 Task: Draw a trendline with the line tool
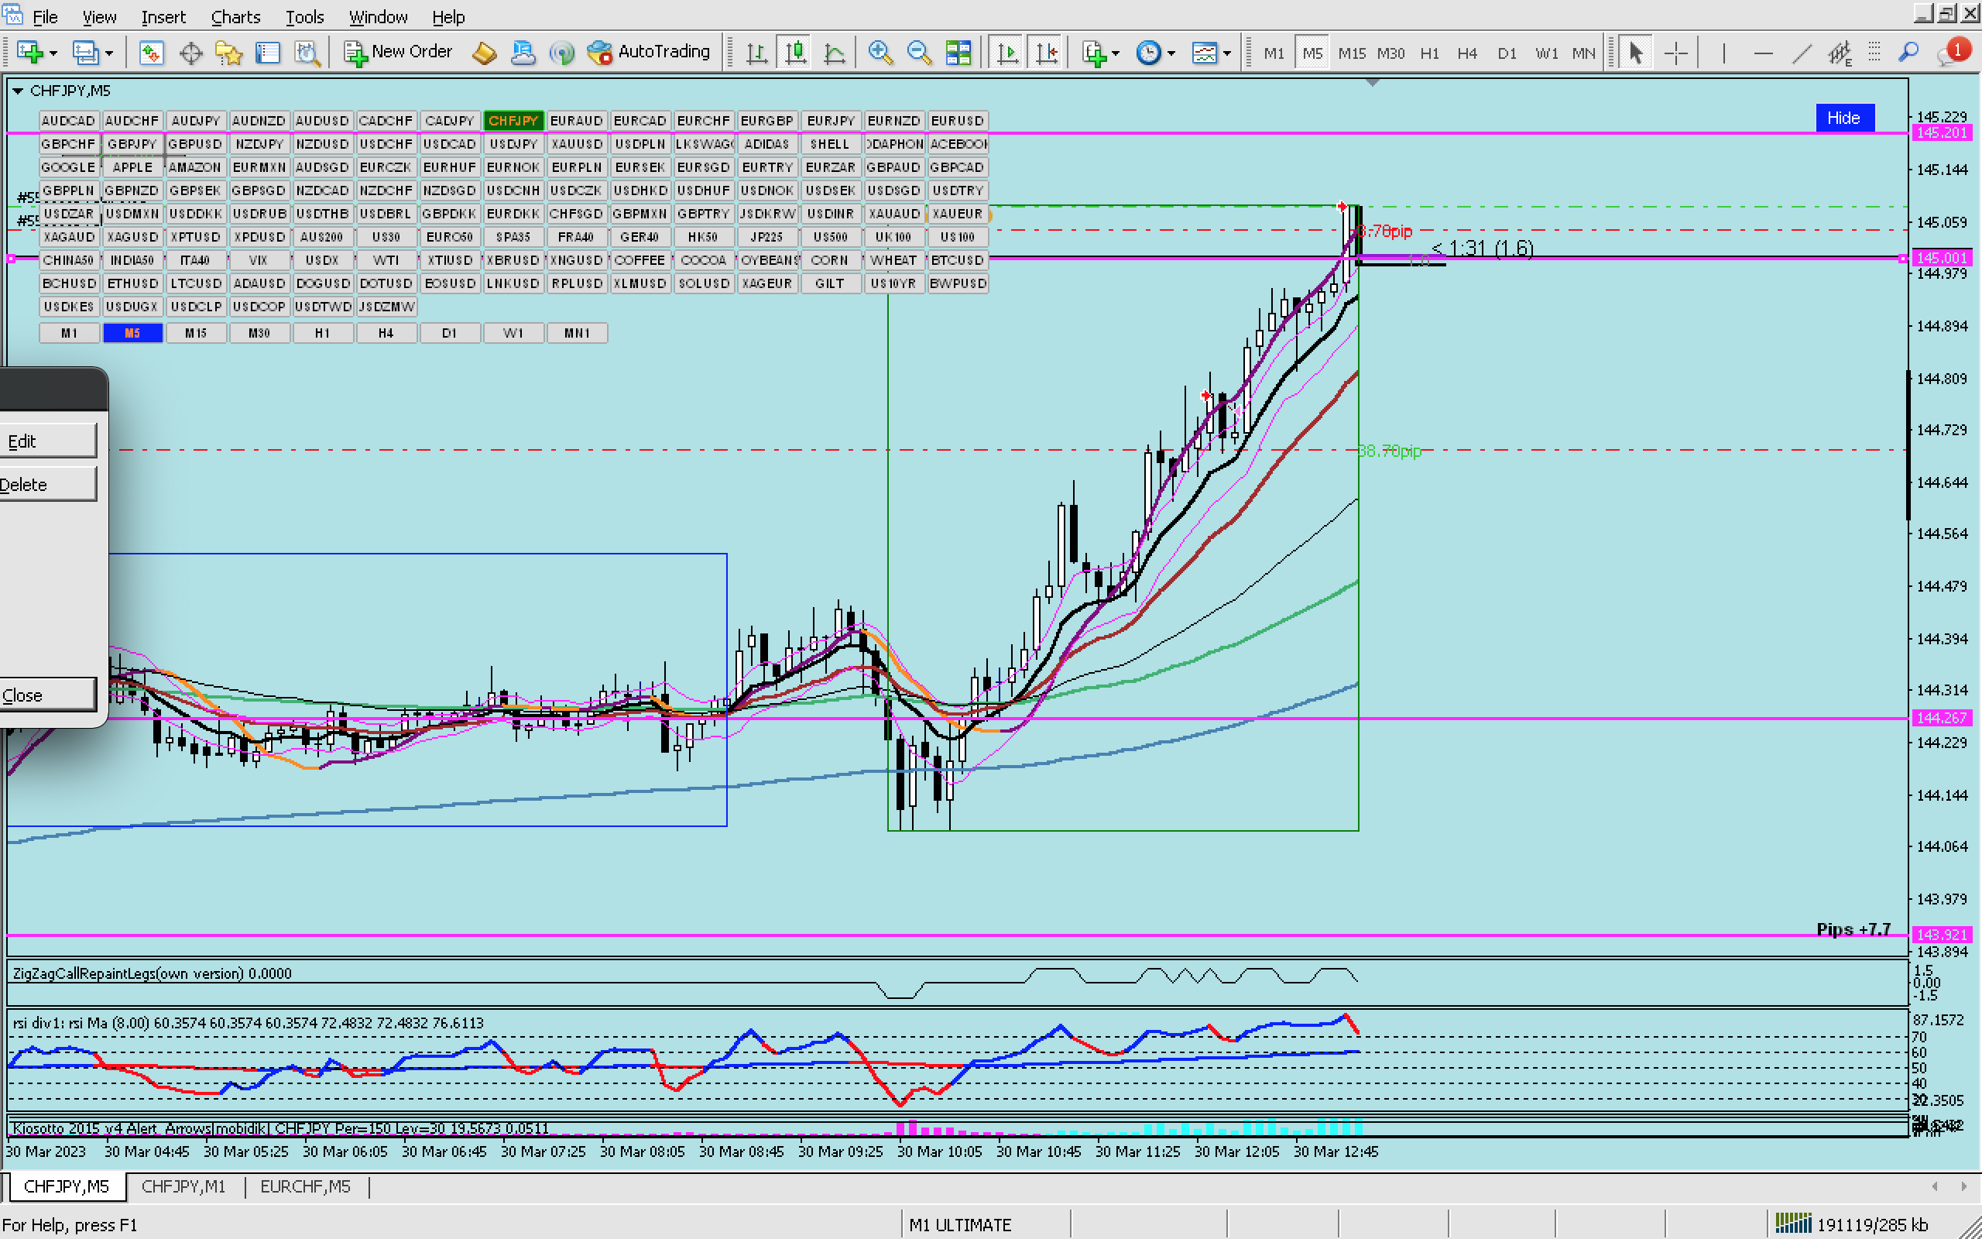(x=1802, y=53)
